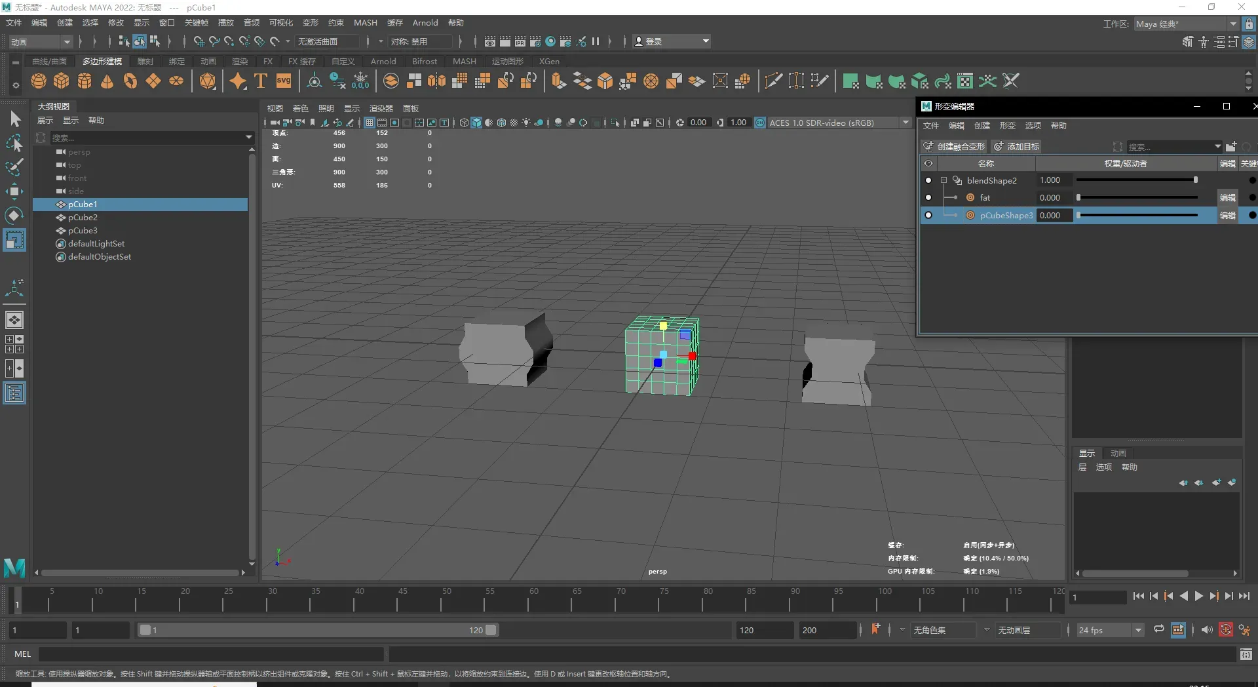Open the ACES color transform dropdown
This screenshot has height=687, width=1258.
click(905, 123)
